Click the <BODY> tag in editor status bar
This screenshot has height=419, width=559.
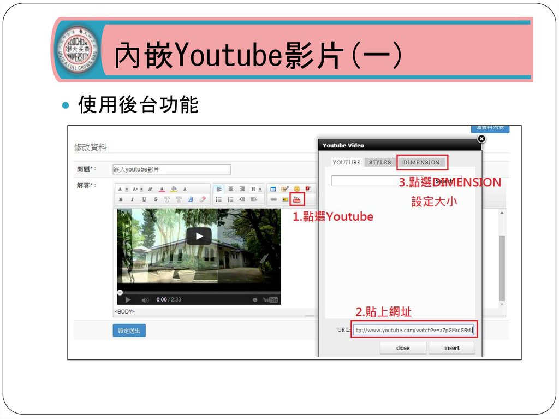coord(124,311)
